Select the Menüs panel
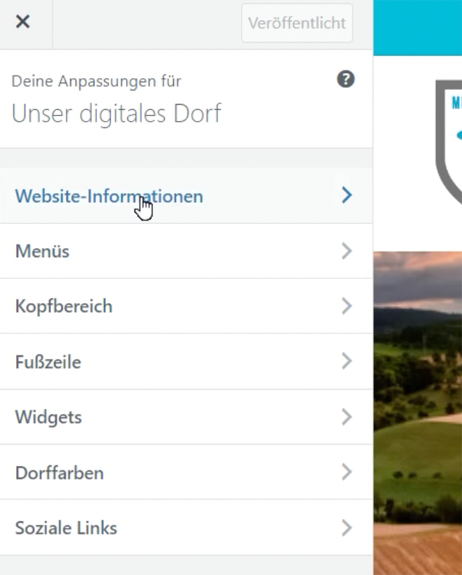This screenshot has height=575, width=462. [42, 251]
